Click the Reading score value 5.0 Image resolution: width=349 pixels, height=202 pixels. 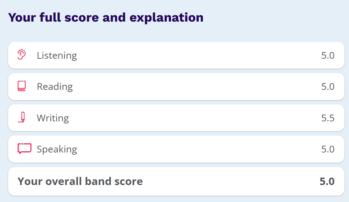[x=328, y=87]
